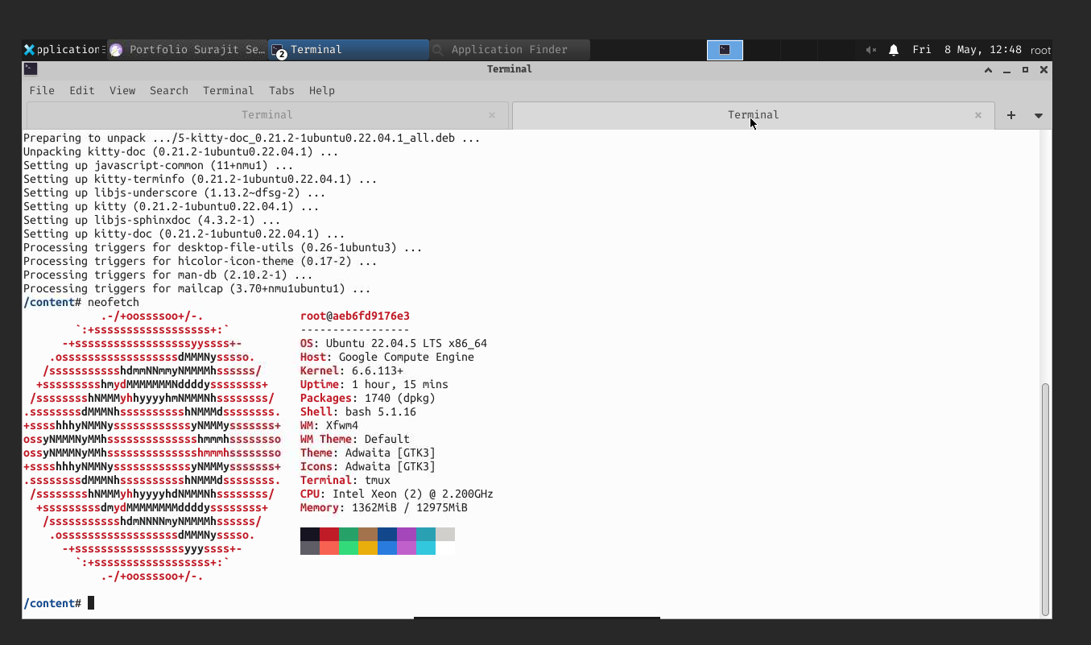Open the Terminal menu
This screenshot has height=645, width=1091.
click(x=228, y=90)
